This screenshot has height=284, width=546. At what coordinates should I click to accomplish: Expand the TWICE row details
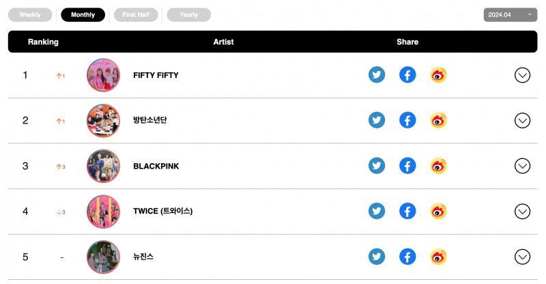click(522, 212)
